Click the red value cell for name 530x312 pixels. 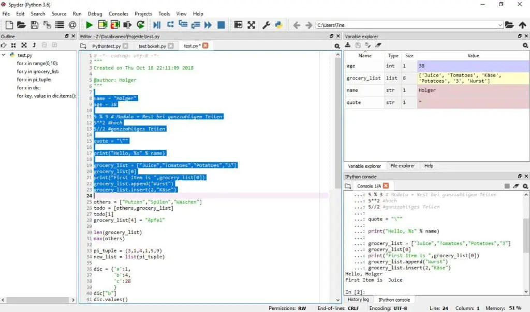pyautogui.click(x=473, y=90)
